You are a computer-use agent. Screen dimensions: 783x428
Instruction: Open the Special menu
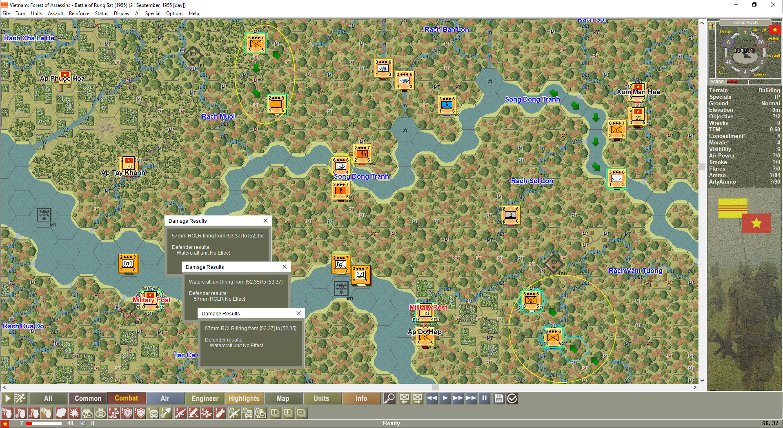point(153,13)
